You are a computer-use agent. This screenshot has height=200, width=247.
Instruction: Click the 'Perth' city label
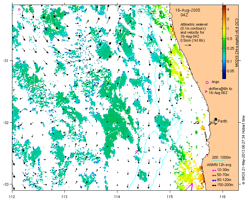click(222, 121)
